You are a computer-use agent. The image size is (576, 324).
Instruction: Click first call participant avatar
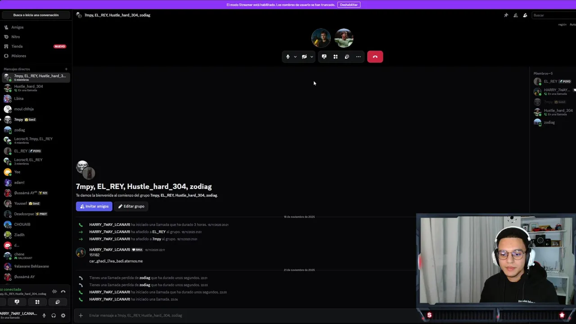[321, 38]
